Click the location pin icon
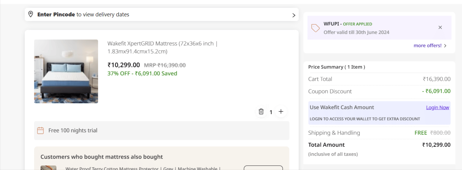The width and height of the screenshot is (462, 170). (x=31, y=14)
